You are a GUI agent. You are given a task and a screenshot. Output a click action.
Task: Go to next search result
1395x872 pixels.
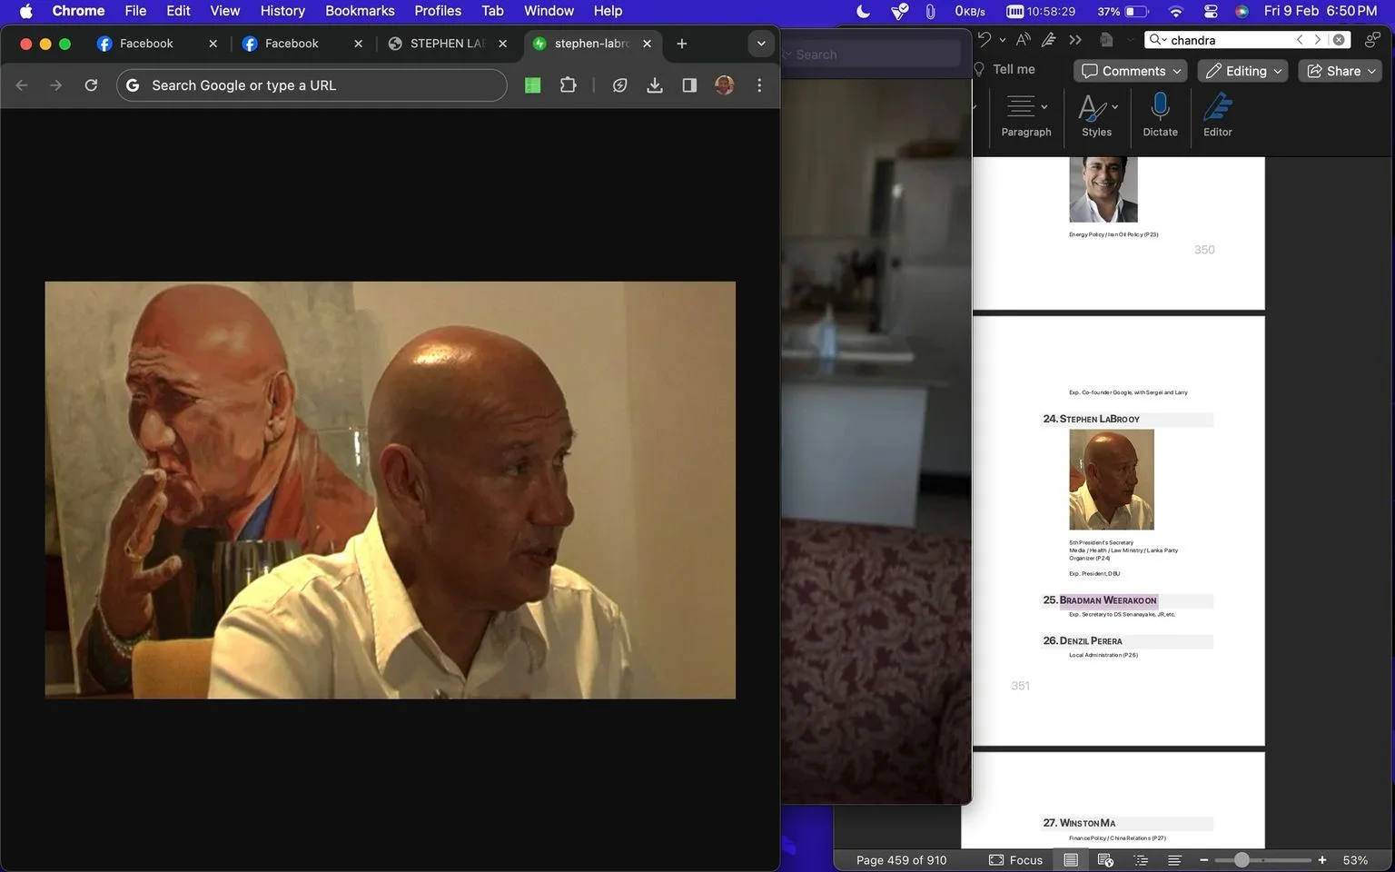(x=1317, y=39)
